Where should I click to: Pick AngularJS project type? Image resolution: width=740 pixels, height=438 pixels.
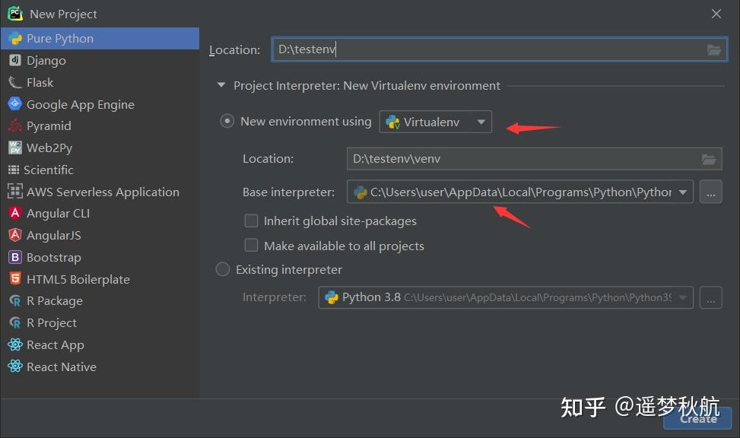(100, 235)
